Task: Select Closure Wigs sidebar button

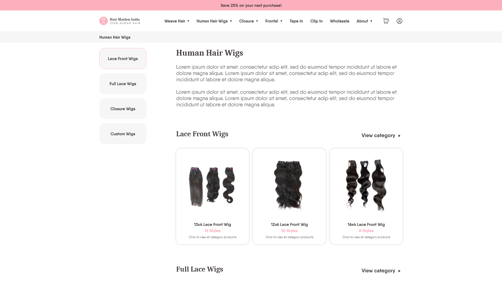Action: point(123,109)
